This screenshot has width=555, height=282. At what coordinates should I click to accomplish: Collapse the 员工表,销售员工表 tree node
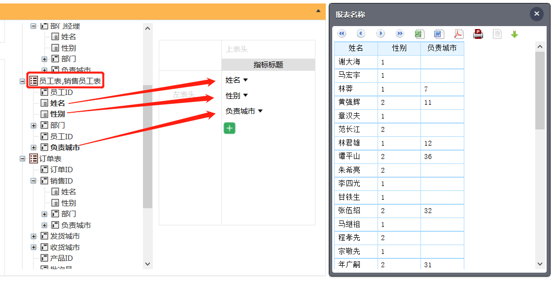click(x=22, y=81)
